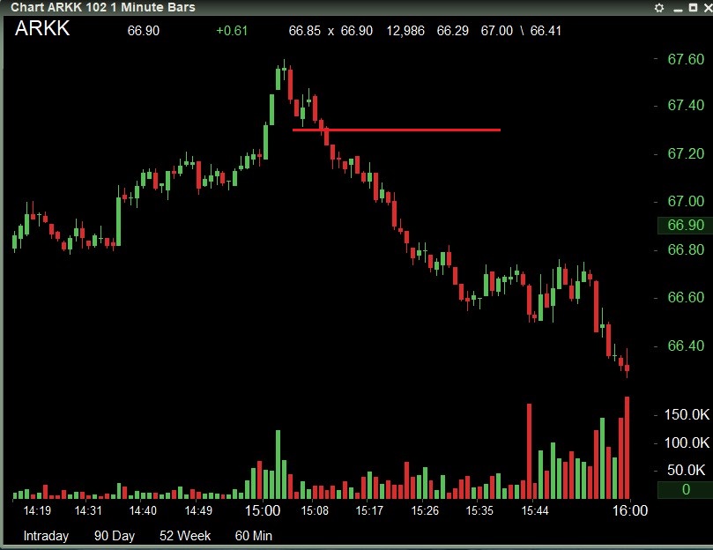This screenshot has height=550, width=713.
Task: Click the 16:00 time axis label
Action: [630, 510]
